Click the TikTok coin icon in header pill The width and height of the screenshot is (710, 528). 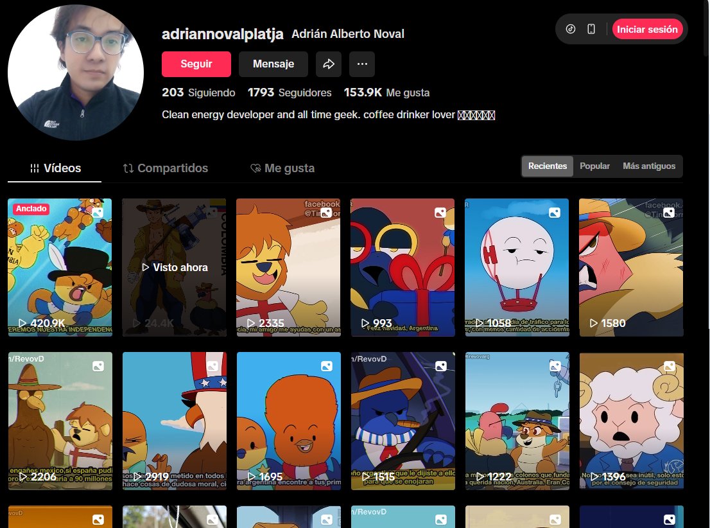571,29
